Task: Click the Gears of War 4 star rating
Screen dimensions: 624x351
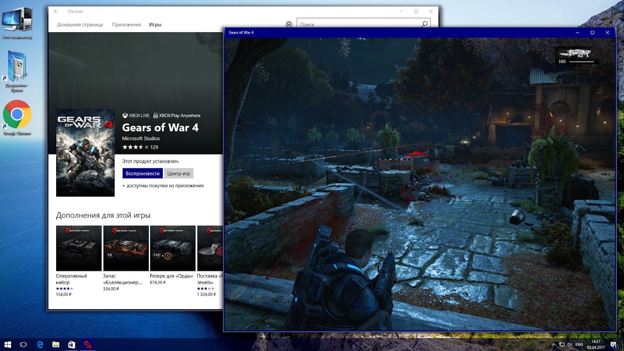Action: point(135,147)
